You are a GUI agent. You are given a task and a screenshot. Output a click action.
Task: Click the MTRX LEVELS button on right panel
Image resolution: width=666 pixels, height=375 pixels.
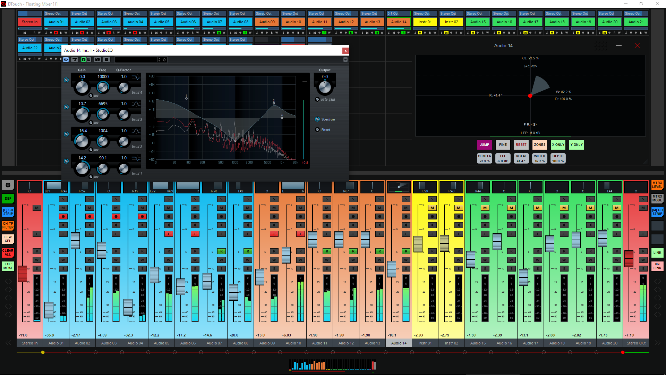click(x=657, y=185)
